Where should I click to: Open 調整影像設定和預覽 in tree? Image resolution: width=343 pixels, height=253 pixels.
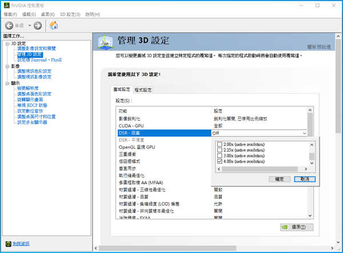pyautogui.click(x=37, y=49)
